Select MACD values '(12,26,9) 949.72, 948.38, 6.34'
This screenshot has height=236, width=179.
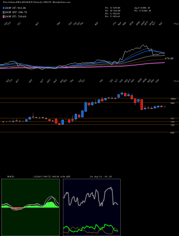tap(49, 177)
